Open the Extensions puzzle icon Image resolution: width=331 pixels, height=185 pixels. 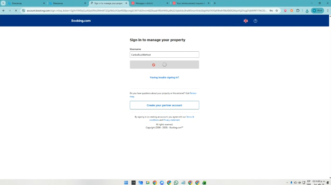point(298,11)
